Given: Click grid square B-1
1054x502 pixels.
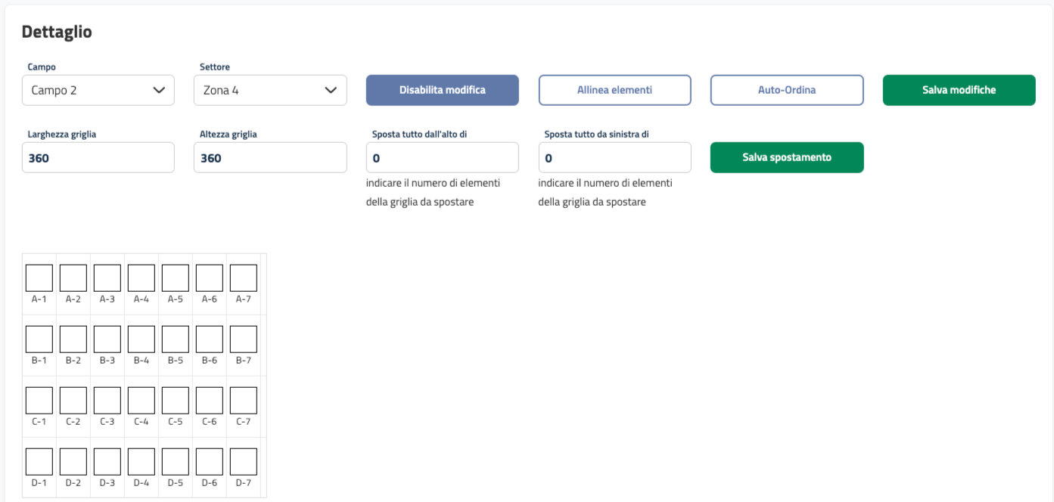Looking at the screenshot, I should [39, 339].
